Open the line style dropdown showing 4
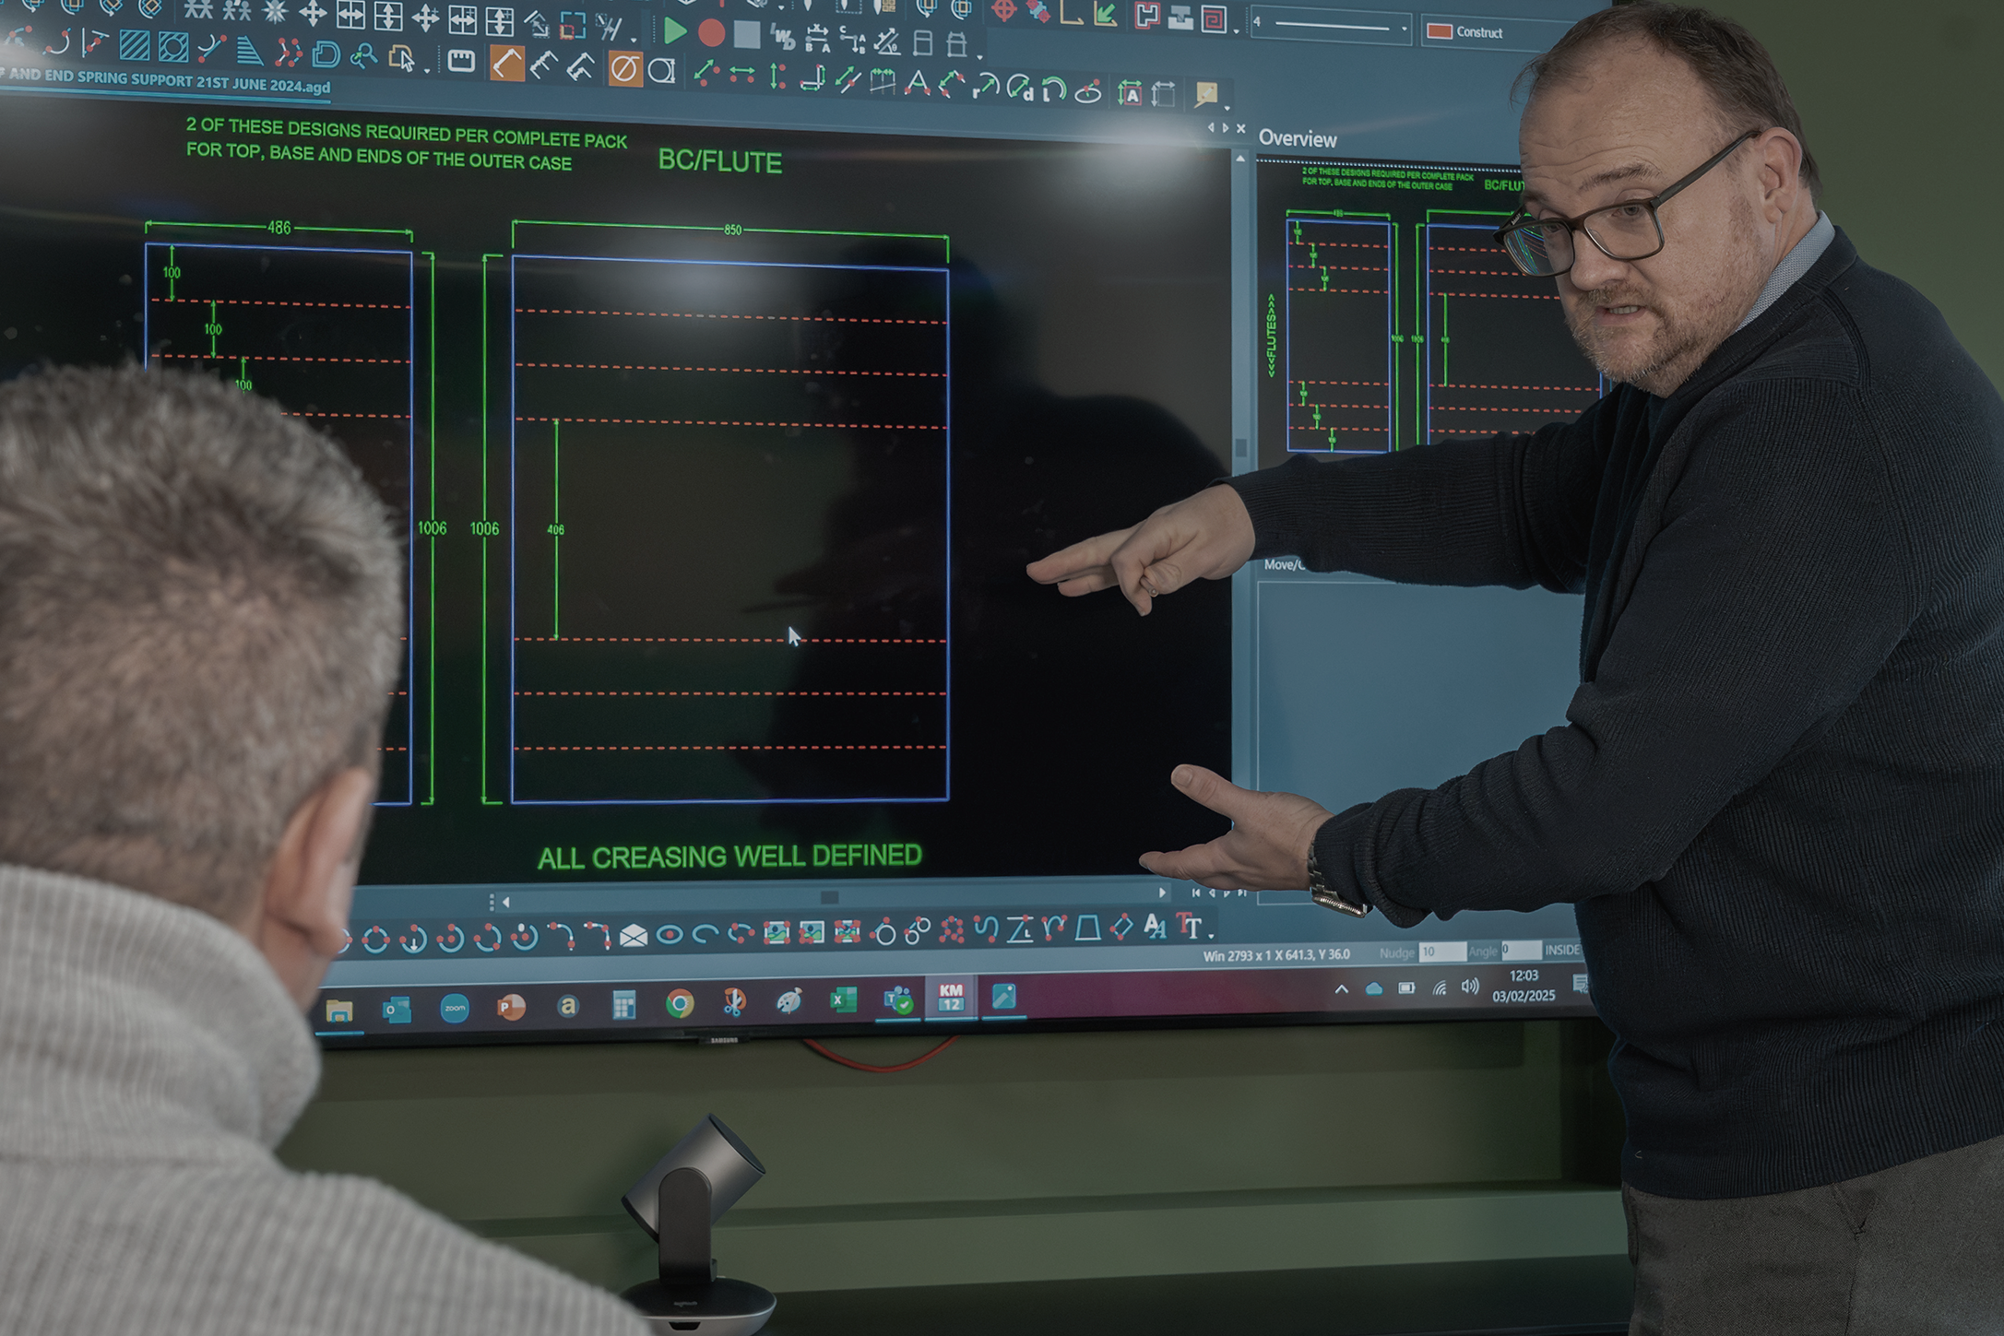The width and height of the screenshot is (2004, 1336). pos(1330,27)
